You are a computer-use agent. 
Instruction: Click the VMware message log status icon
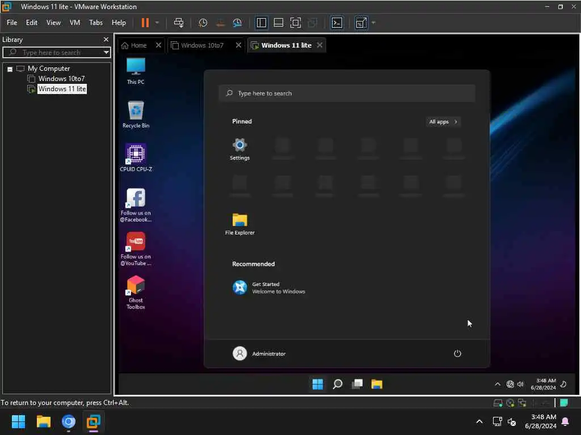564,403
